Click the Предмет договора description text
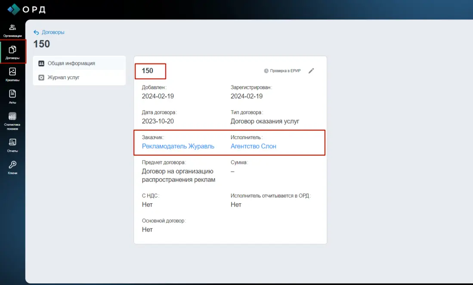The width and height of the screenshot is (473, 285). [179, 176]
